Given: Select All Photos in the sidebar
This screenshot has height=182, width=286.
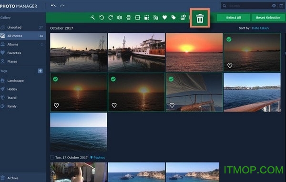Looking at the screenshot, I should click(x=23, y=36).
